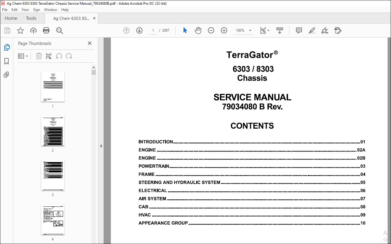Open the View menu

[25, 10]
